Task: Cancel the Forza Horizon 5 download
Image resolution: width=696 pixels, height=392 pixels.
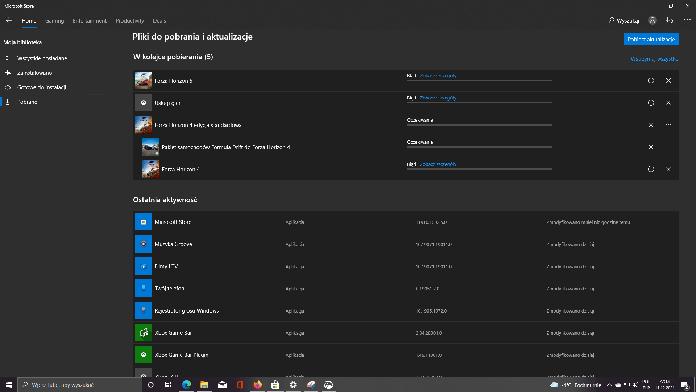Action: tap(668, 81)
